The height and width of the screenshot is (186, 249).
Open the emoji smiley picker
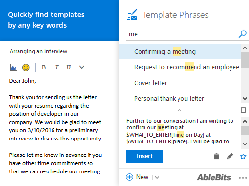pos(26,67)
